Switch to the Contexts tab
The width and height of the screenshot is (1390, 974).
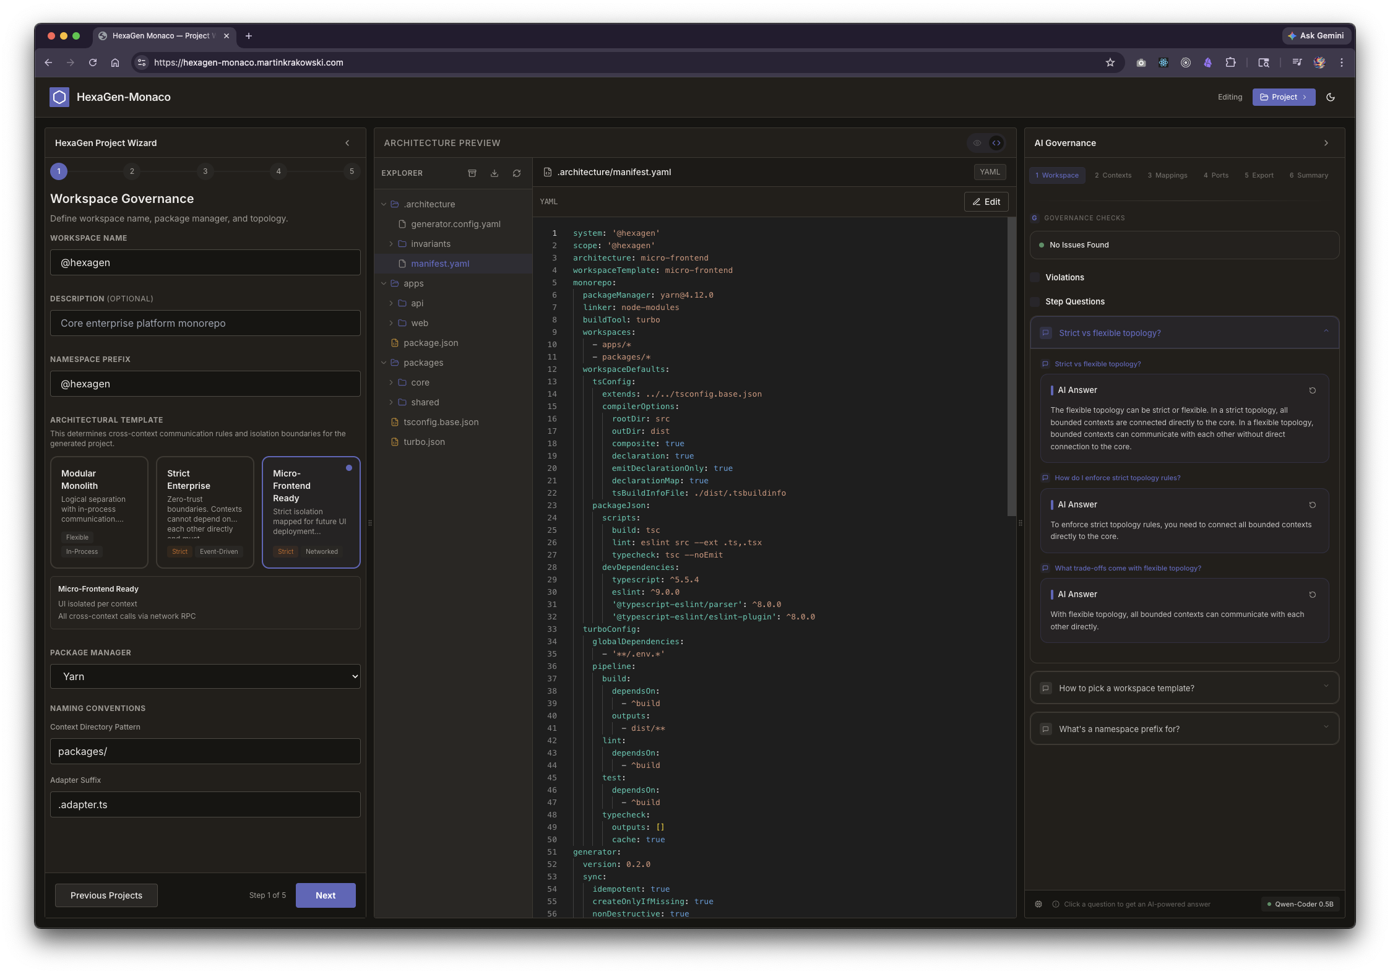(1113, 175)
